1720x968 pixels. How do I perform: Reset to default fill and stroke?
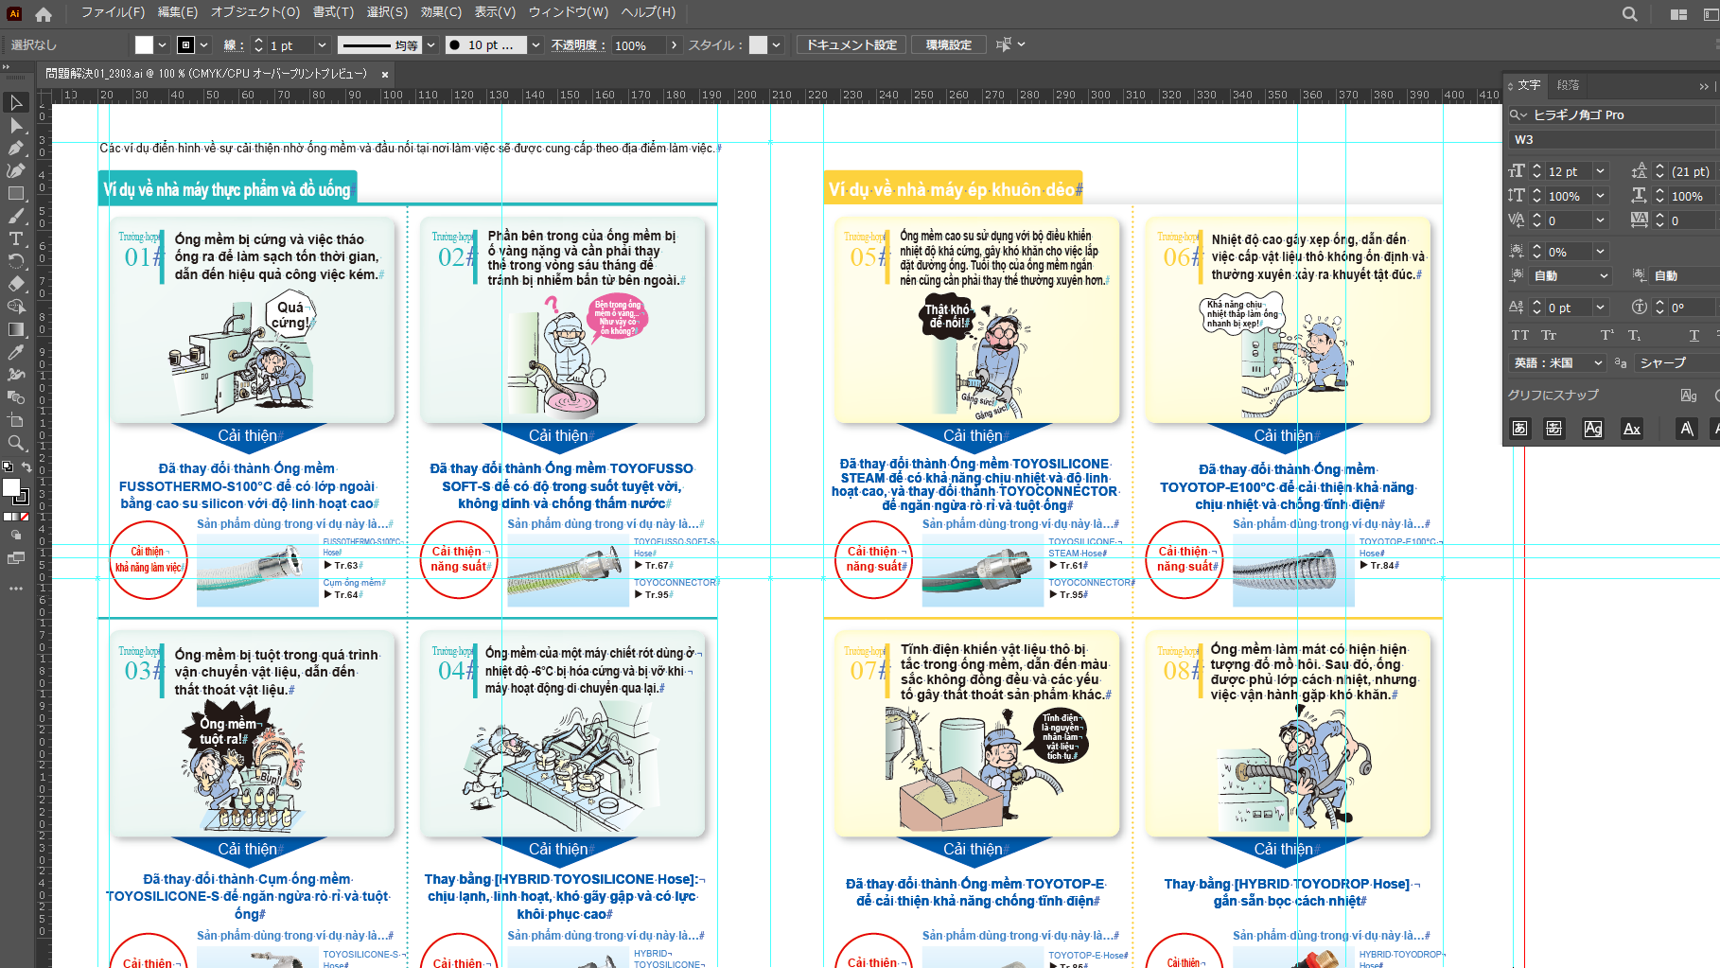pyautogui.click(x=8, y=466)
